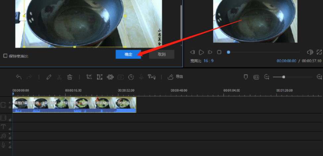Click the timeline ruler at 00:00:32.00

[126, 90]
